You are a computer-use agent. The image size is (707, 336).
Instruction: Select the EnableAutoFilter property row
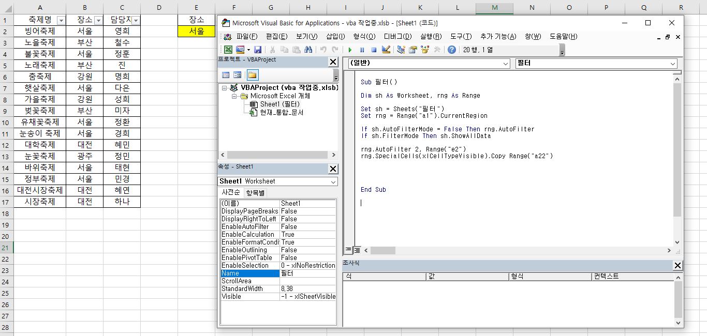click(278, 226)
